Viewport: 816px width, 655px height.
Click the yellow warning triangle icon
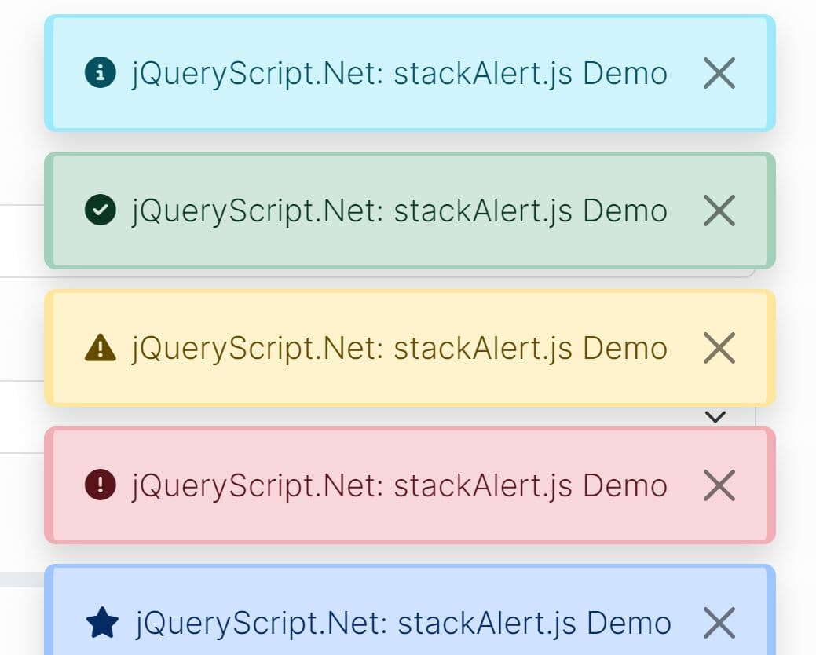pyautogui.click(x=100, y=348)
